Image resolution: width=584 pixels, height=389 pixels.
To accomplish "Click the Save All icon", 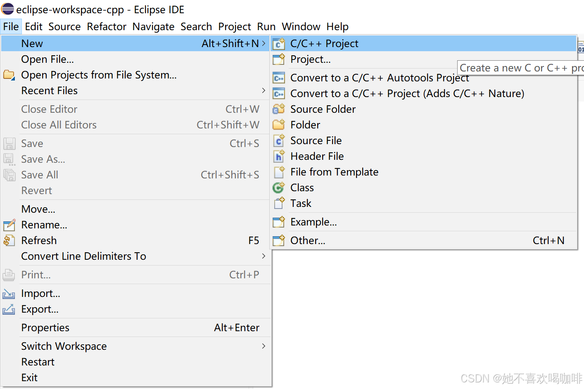I will [x=9, y=175].
